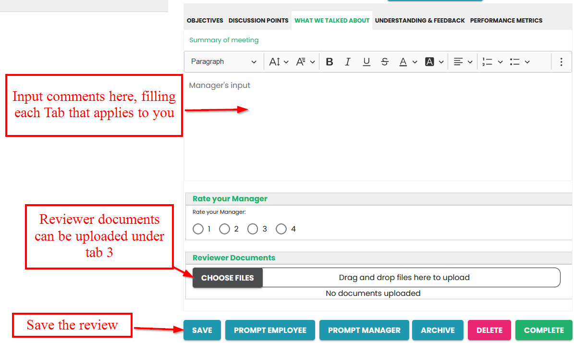Viewport: 574px width, 343px height.
Task: Toggle bold formatting in editor toolbar
Action: 330,62
